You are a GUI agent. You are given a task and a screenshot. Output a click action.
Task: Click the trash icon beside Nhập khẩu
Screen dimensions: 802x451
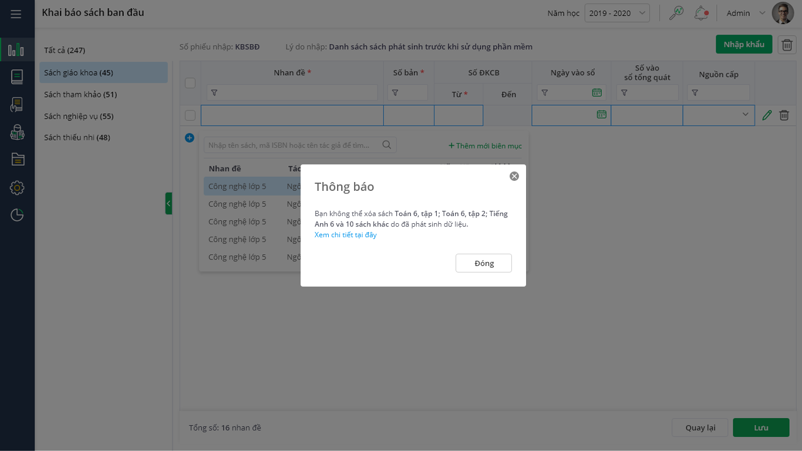[x=787, y=45]
